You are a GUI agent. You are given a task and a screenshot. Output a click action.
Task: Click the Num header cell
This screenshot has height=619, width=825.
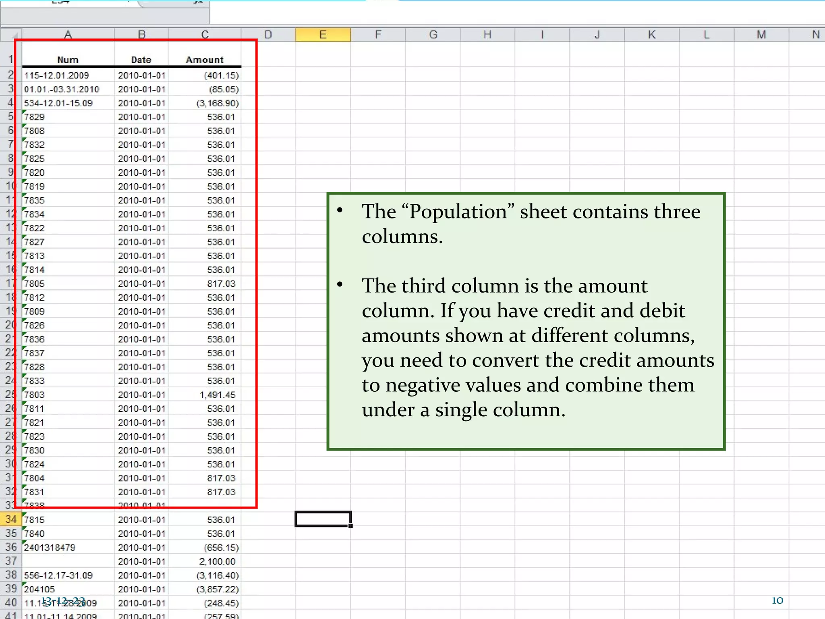[68, 60]
